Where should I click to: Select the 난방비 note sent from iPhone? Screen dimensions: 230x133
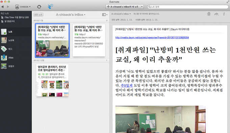89,40
